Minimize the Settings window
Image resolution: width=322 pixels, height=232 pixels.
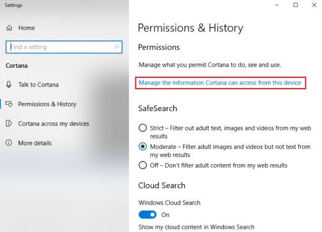click(277, 5)
